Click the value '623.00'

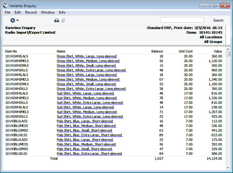pyautogui.click(x=217, y=135)
